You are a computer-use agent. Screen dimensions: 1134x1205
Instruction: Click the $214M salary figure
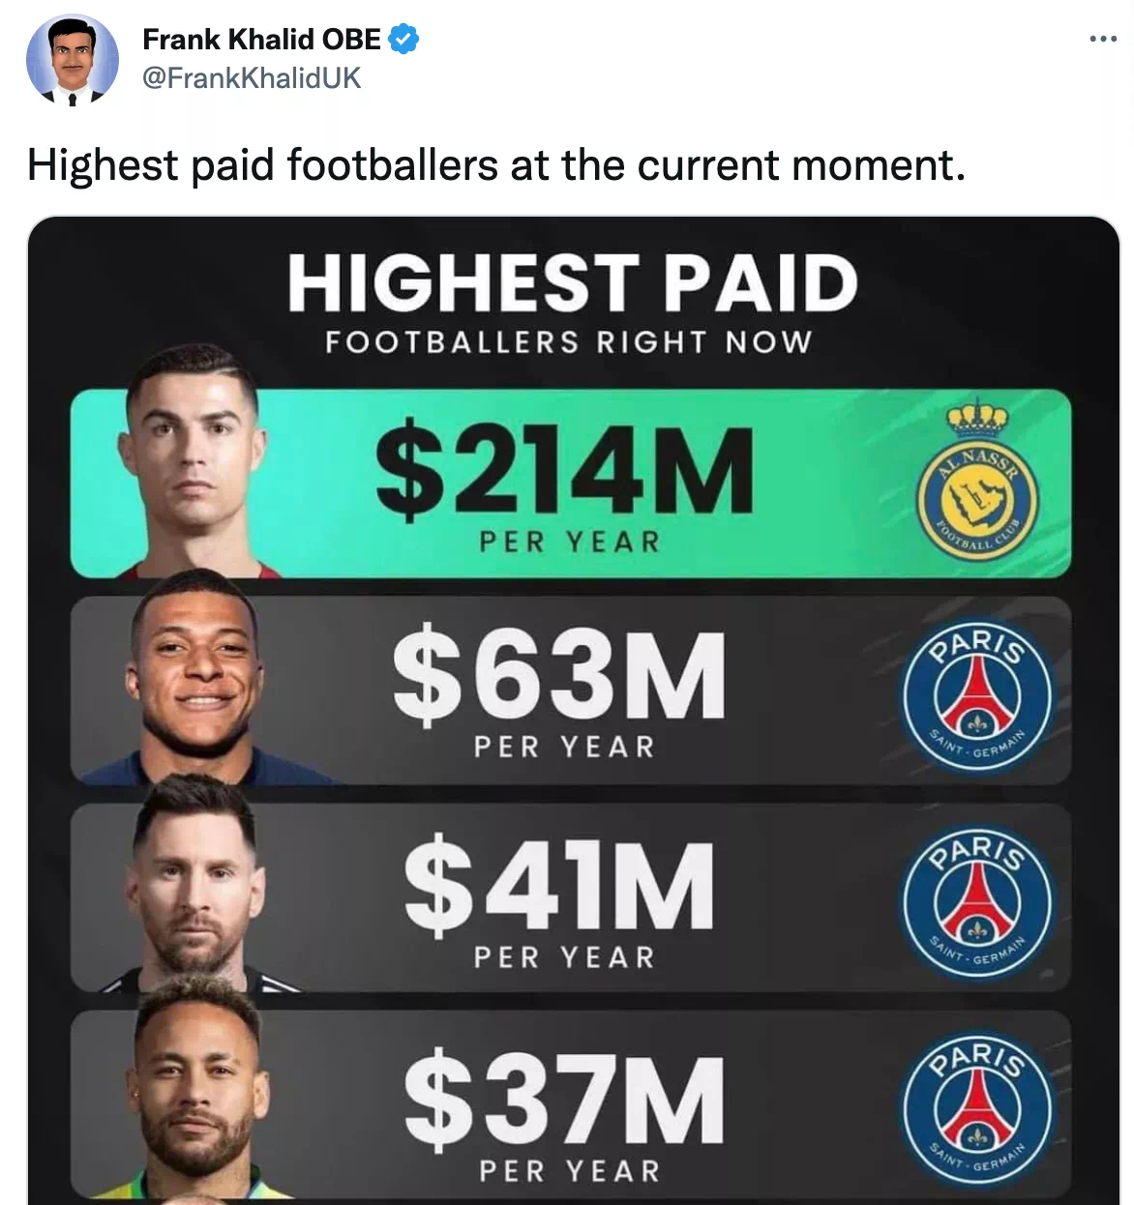pos(564,470)
